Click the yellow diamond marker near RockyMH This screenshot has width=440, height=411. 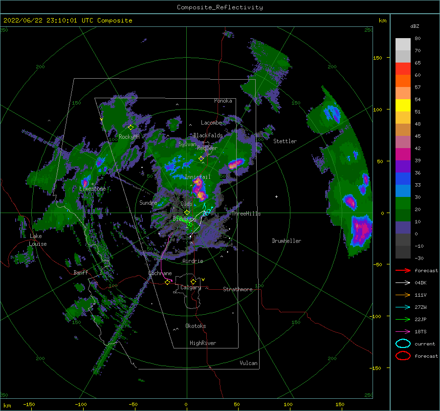(x=131, y=128)
